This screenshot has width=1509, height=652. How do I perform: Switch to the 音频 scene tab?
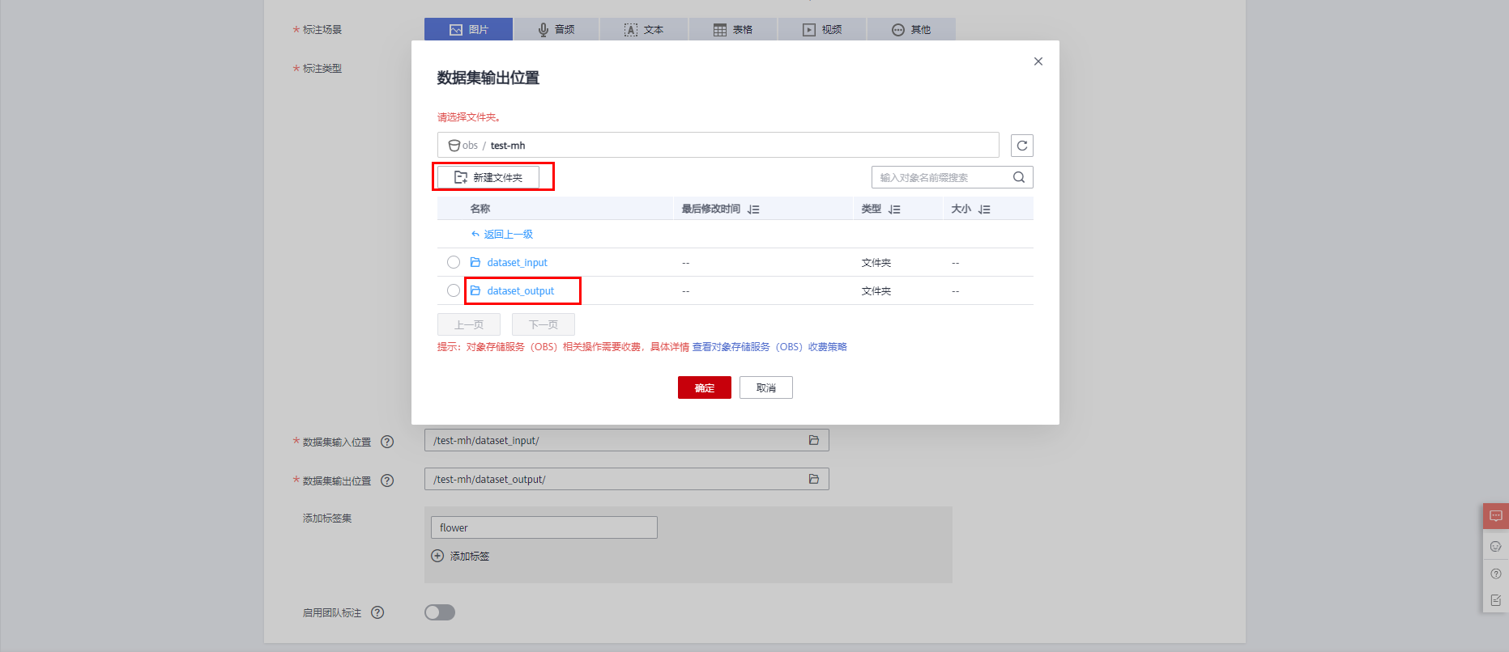[556, 29]
